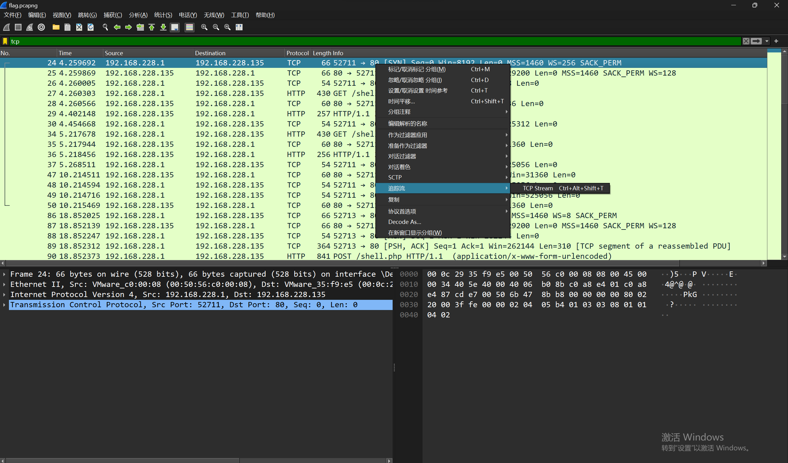Expand the Ethernet II tree node
The height and width of the screenshot is (463, 788).
[x=4, y=284]
